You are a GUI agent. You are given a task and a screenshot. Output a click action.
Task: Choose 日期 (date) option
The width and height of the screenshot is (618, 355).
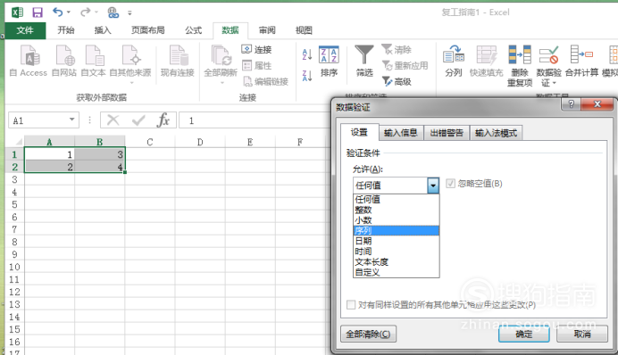point(397,241)
